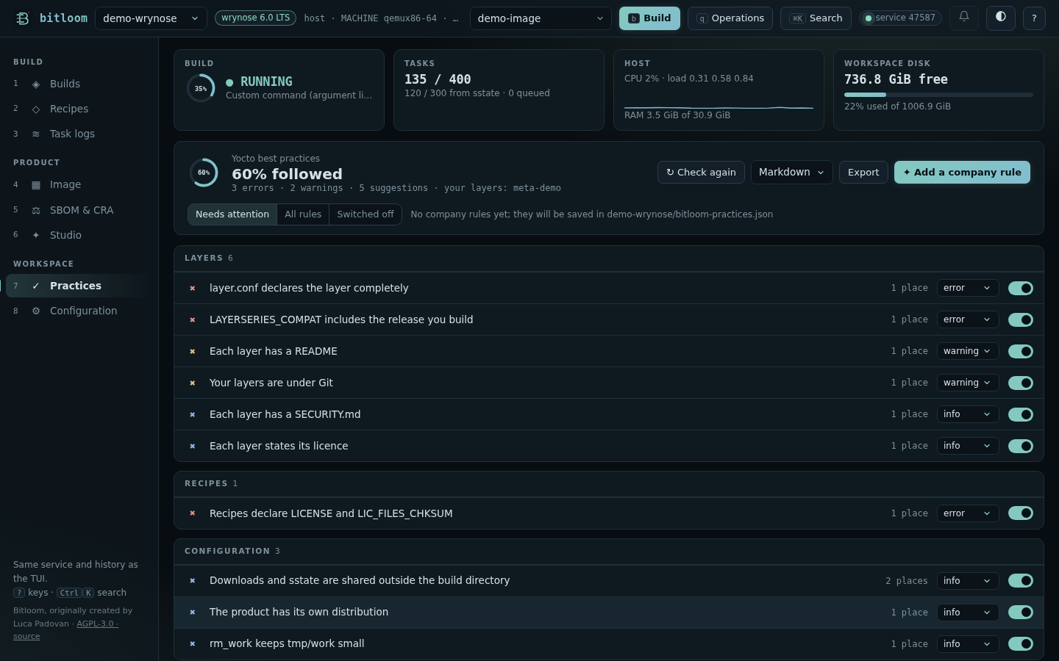Screen dimensions: 1059x661
Task: Click Add a company rule
Action: (x=962, y=173)
